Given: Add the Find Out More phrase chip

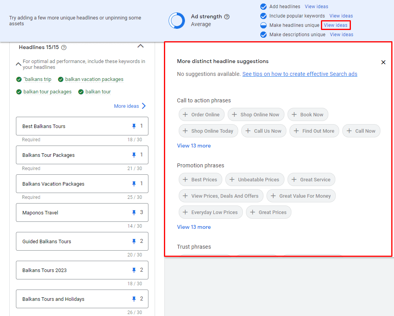Looking at the screenshot, I should point(314,131).
